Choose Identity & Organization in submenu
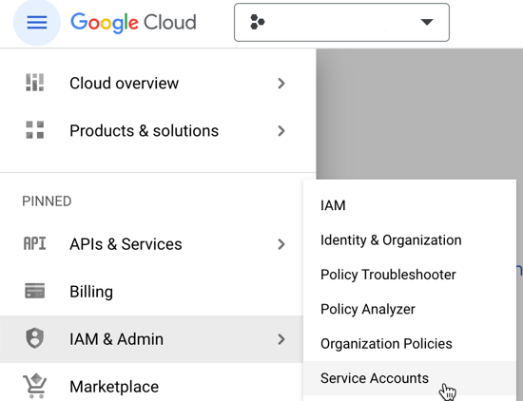 tap(410, 240)
